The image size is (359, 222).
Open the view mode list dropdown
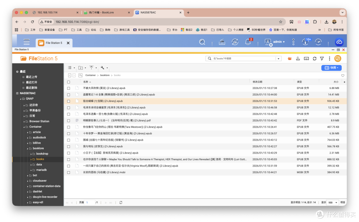[x=71, y=68]
